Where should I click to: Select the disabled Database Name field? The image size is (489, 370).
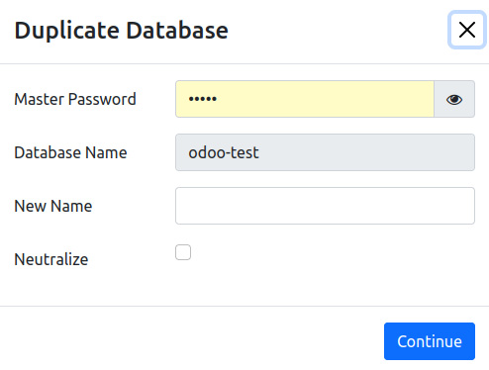point(325,152)
